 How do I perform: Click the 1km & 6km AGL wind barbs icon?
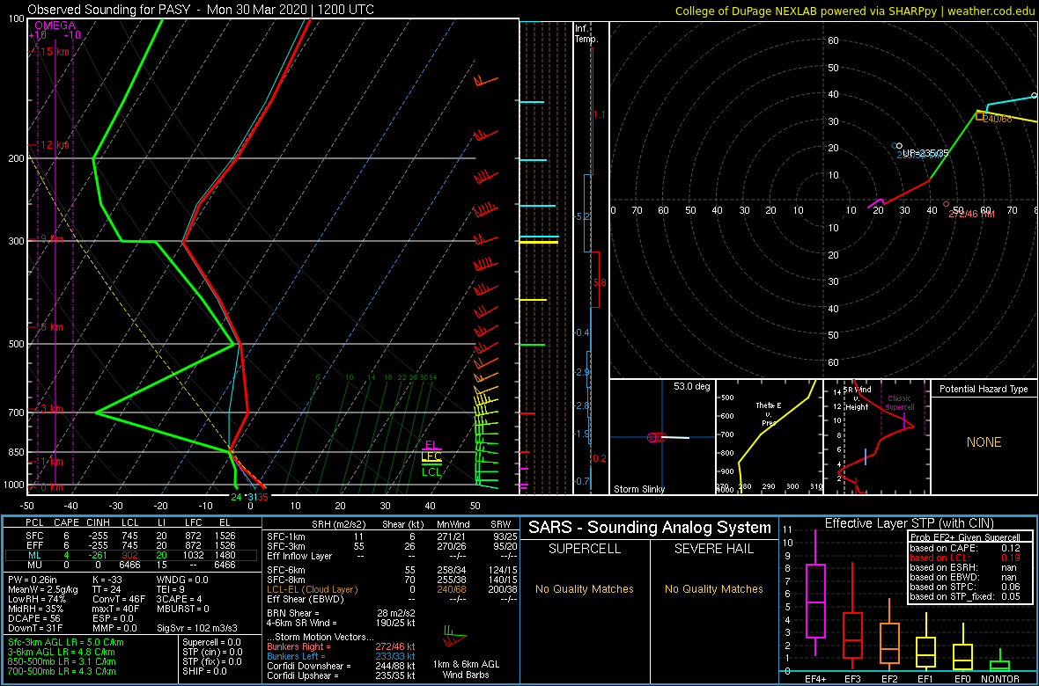[x=456, y=638]
